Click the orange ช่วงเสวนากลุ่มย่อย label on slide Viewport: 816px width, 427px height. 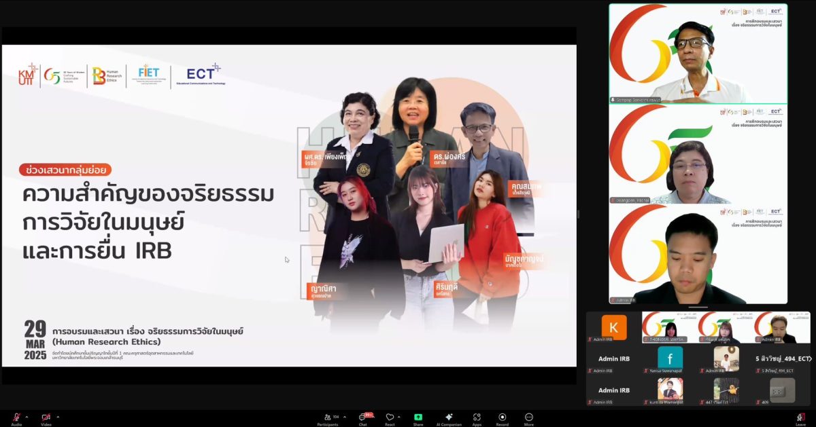[x=65, y=170]
